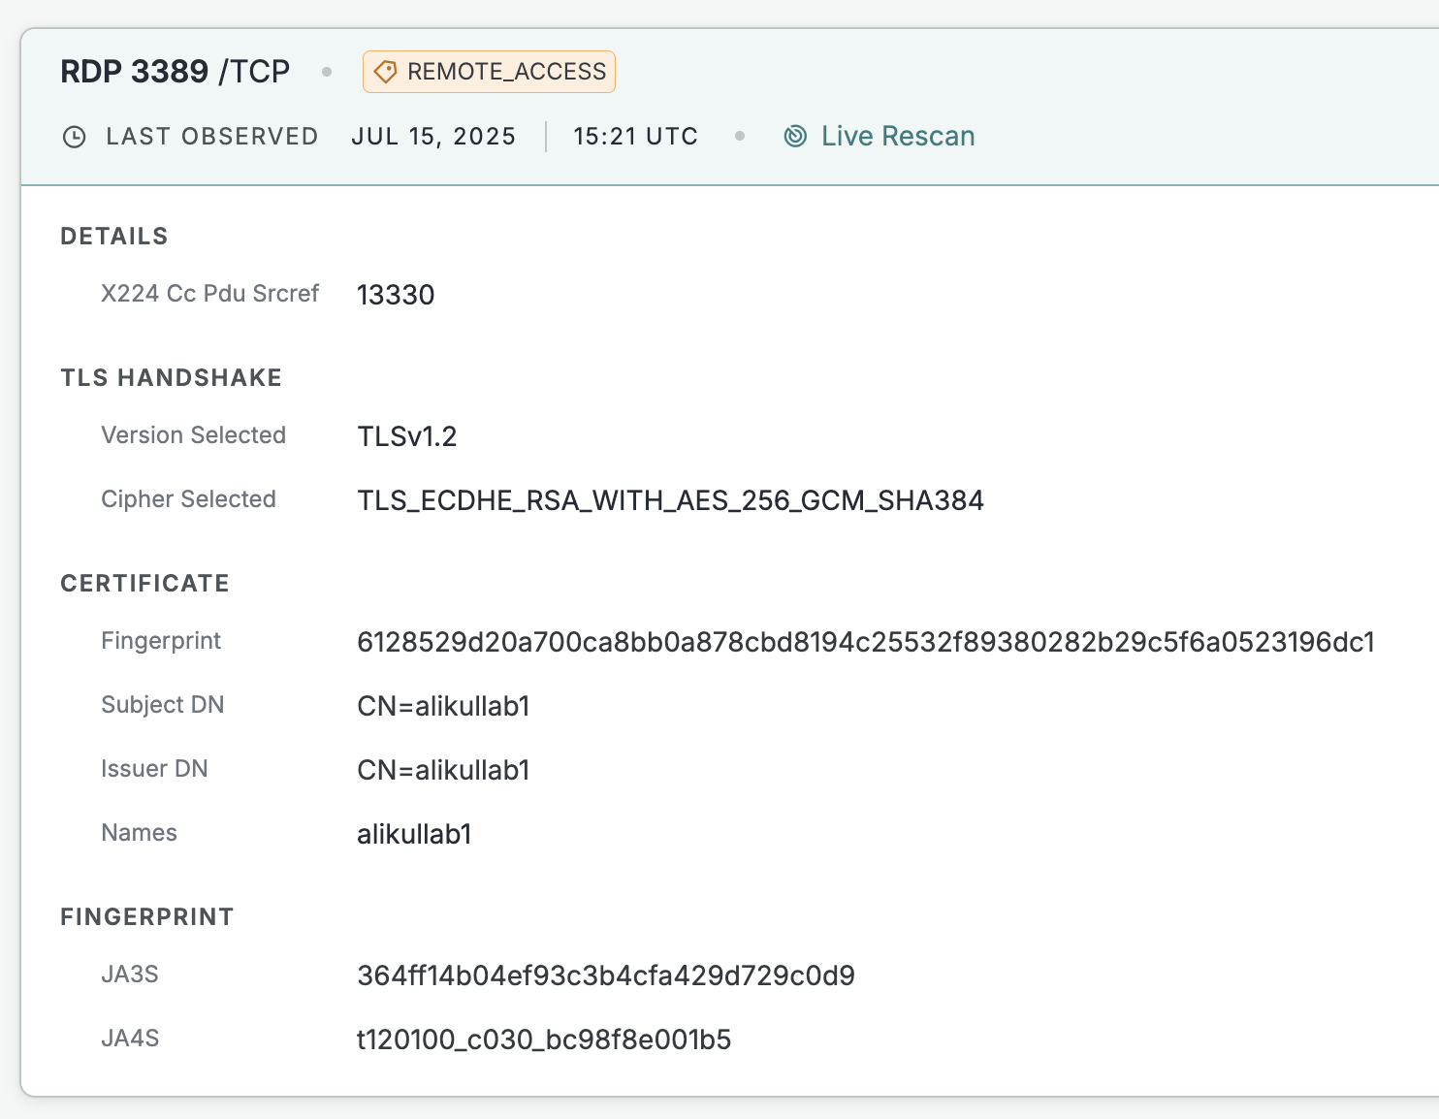Click the JA4S fingerprint value
This screenshot has width=1439, height=1119.
543,1039
